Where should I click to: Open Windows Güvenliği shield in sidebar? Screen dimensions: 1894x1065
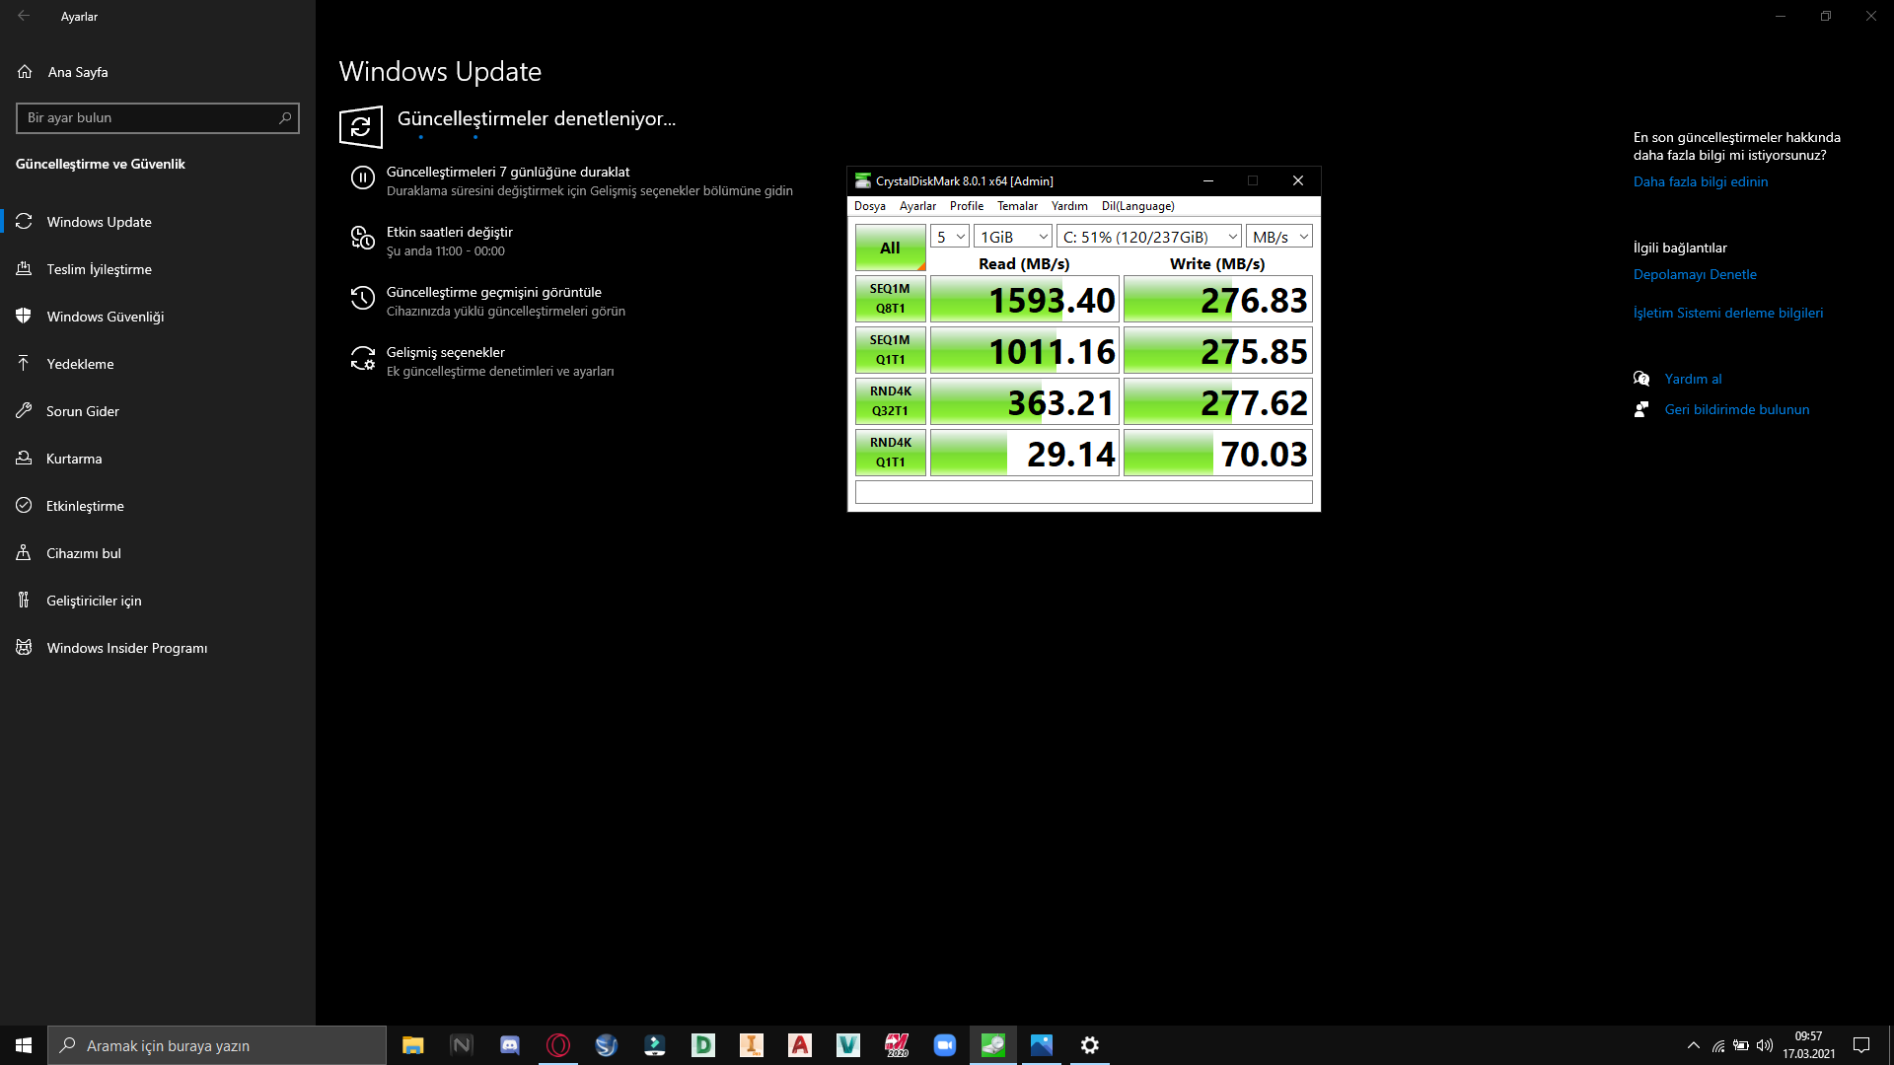coord(105,317)
